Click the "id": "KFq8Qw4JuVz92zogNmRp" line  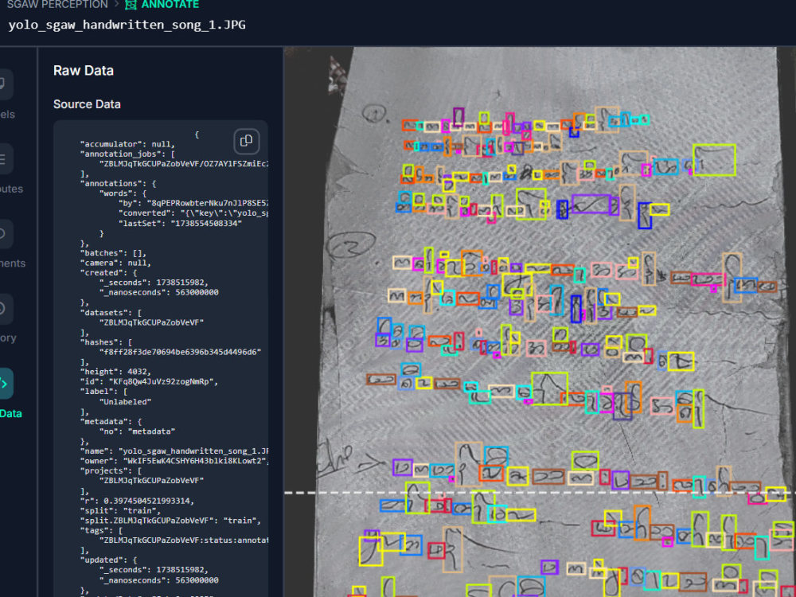(149, 382)
